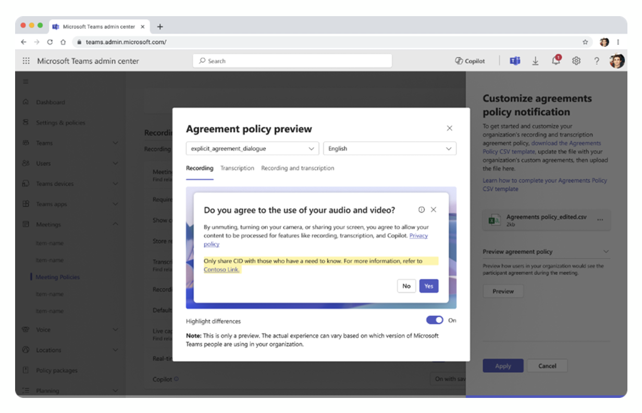Click in the Search field
Viewport: 642px width, 413px height.
click(x=292, y=61)
